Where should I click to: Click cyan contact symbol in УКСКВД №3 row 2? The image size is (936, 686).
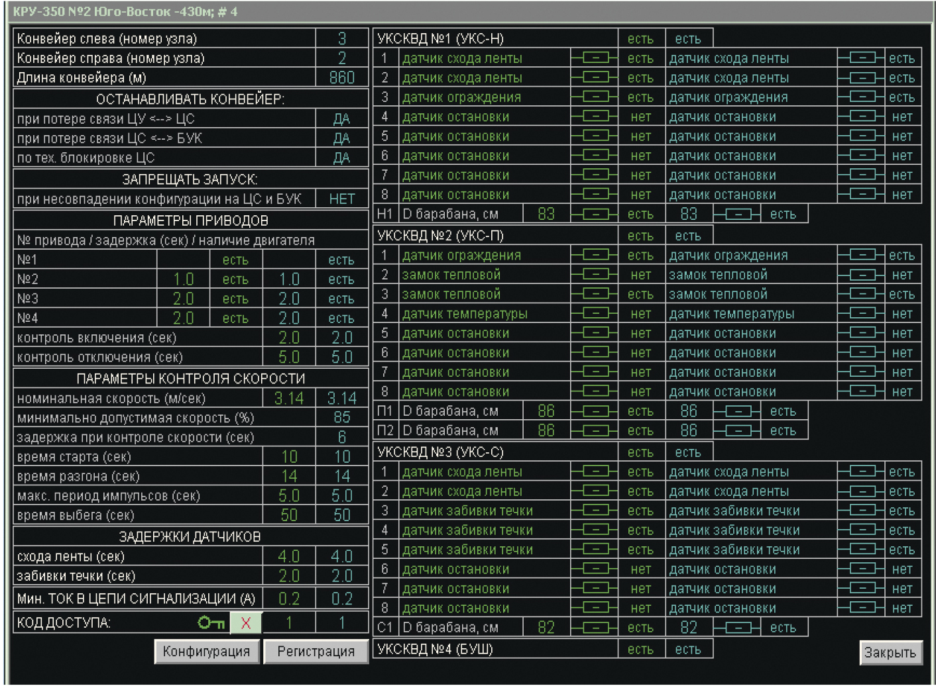pyautogui.click(x=861, y=491)
